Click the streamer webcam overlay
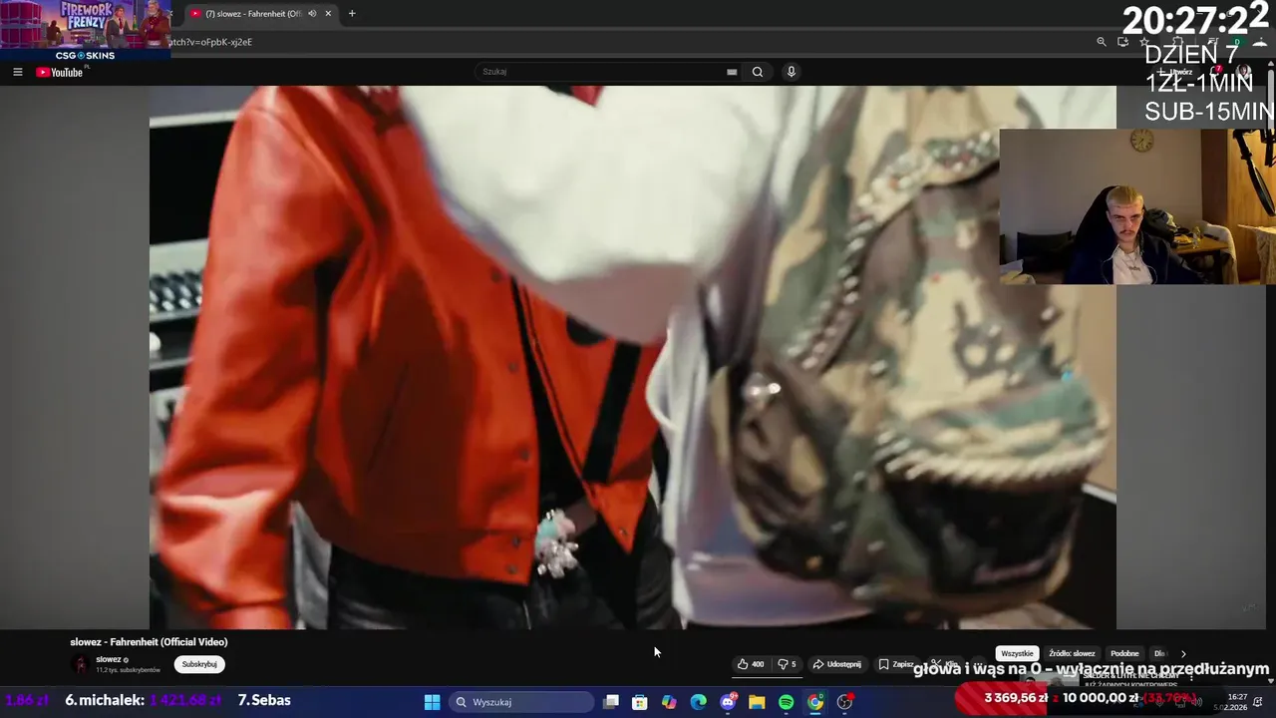The width and height of the screenshot is (1276, 718). [x=1137, y=206]
